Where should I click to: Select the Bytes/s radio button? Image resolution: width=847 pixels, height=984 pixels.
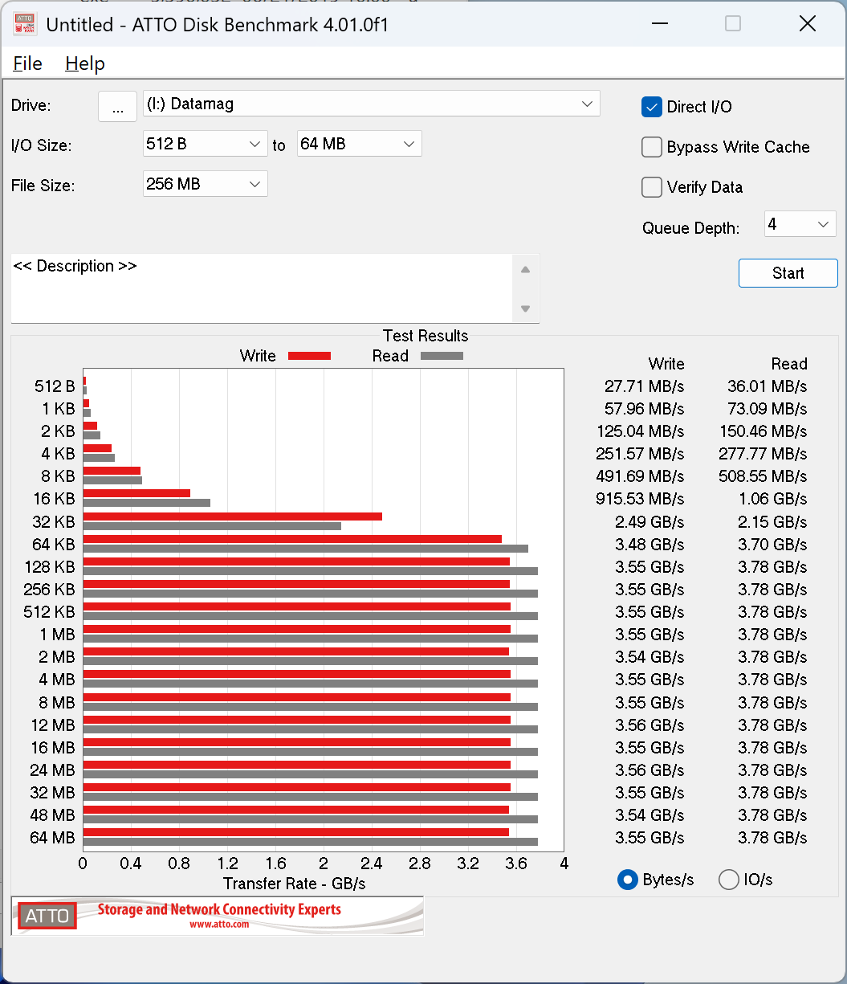click(627, 880)
